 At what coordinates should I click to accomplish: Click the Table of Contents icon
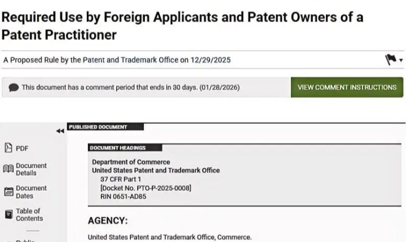click(x=8, y=214)
